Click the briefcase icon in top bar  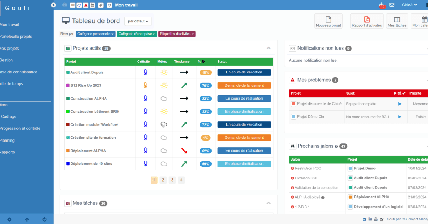point(65,5)
